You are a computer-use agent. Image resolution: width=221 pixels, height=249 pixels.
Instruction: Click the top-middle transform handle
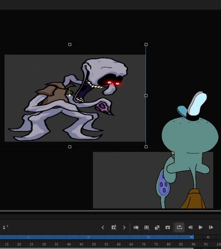(x=70, y=44)
